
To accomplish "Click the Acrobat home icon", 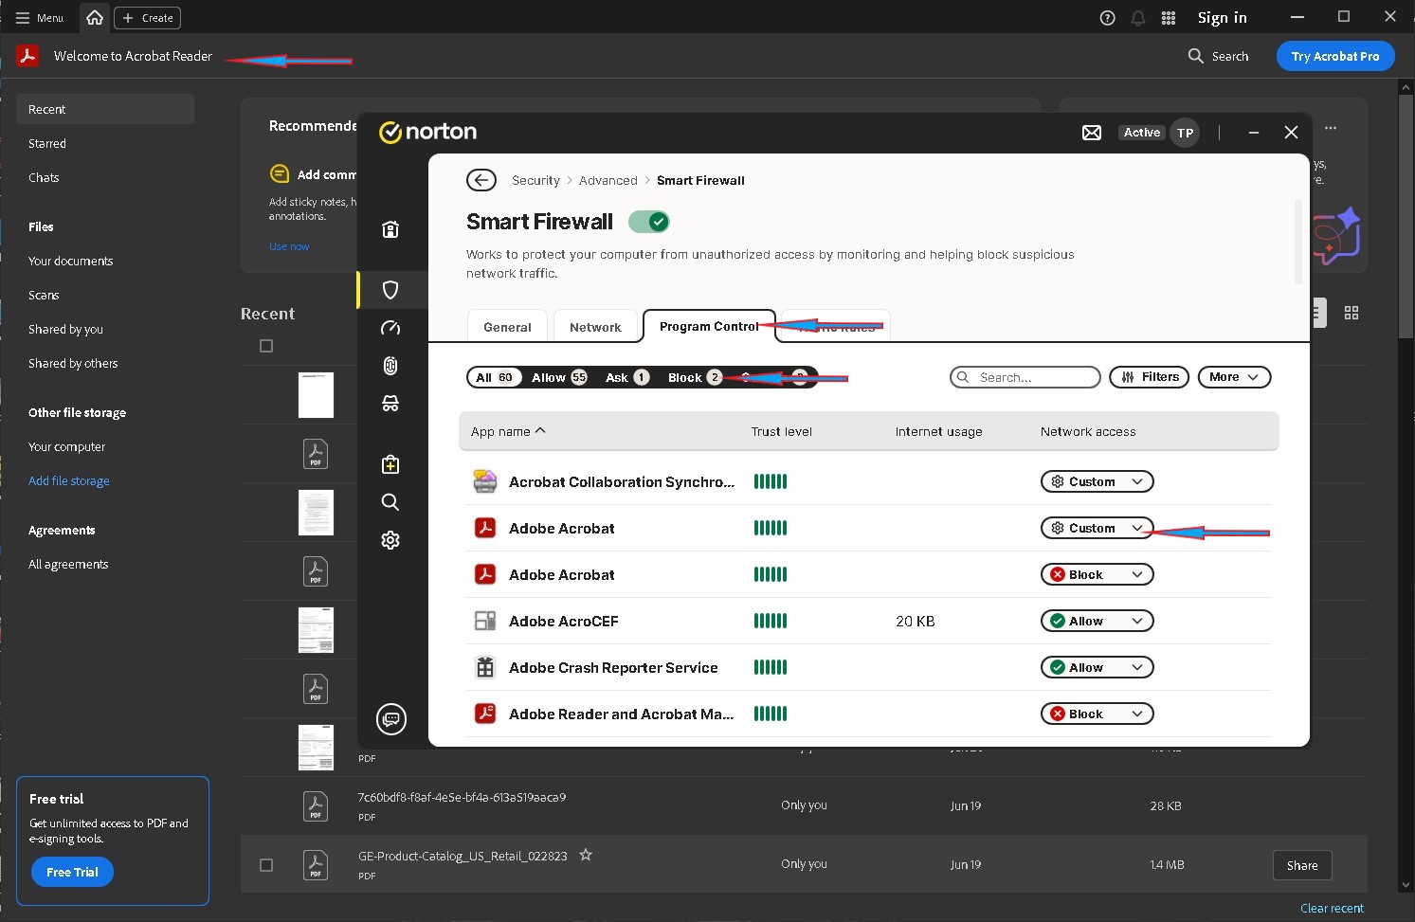I will coord(95,18).
